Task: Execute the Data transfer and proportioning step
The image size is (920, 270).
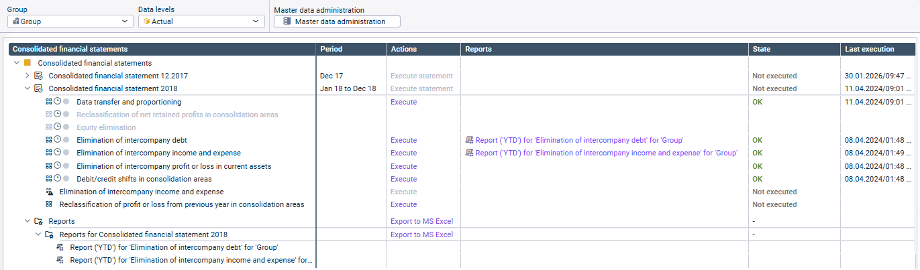Action: coord(403,102)
